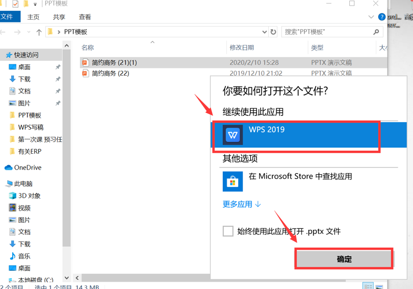This screenshot has height=289, width=413.
Task: Open Explorer help icon
Action: tap(382, 17)
